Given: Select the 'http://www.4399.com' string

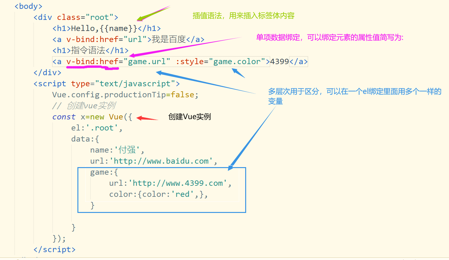Looking at the screenshot, I should (178, 183).
